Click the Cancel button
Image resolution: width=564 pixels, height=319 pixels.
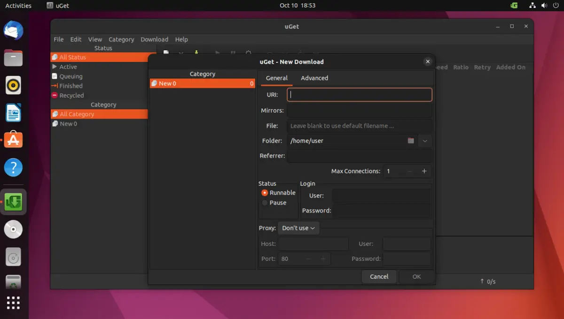(x=379, y=277)
